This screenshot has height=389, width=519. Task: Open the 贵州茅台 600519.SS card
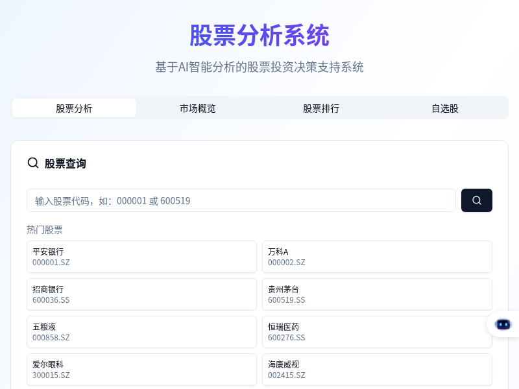tap(377, 294)
